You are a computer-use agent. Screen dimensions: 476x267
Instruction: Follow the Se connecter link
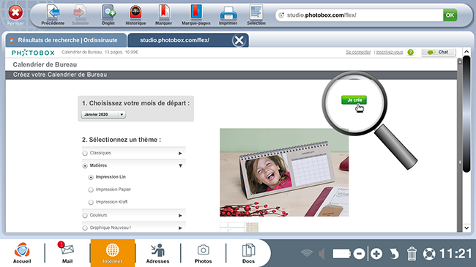[x=358, y=52]
